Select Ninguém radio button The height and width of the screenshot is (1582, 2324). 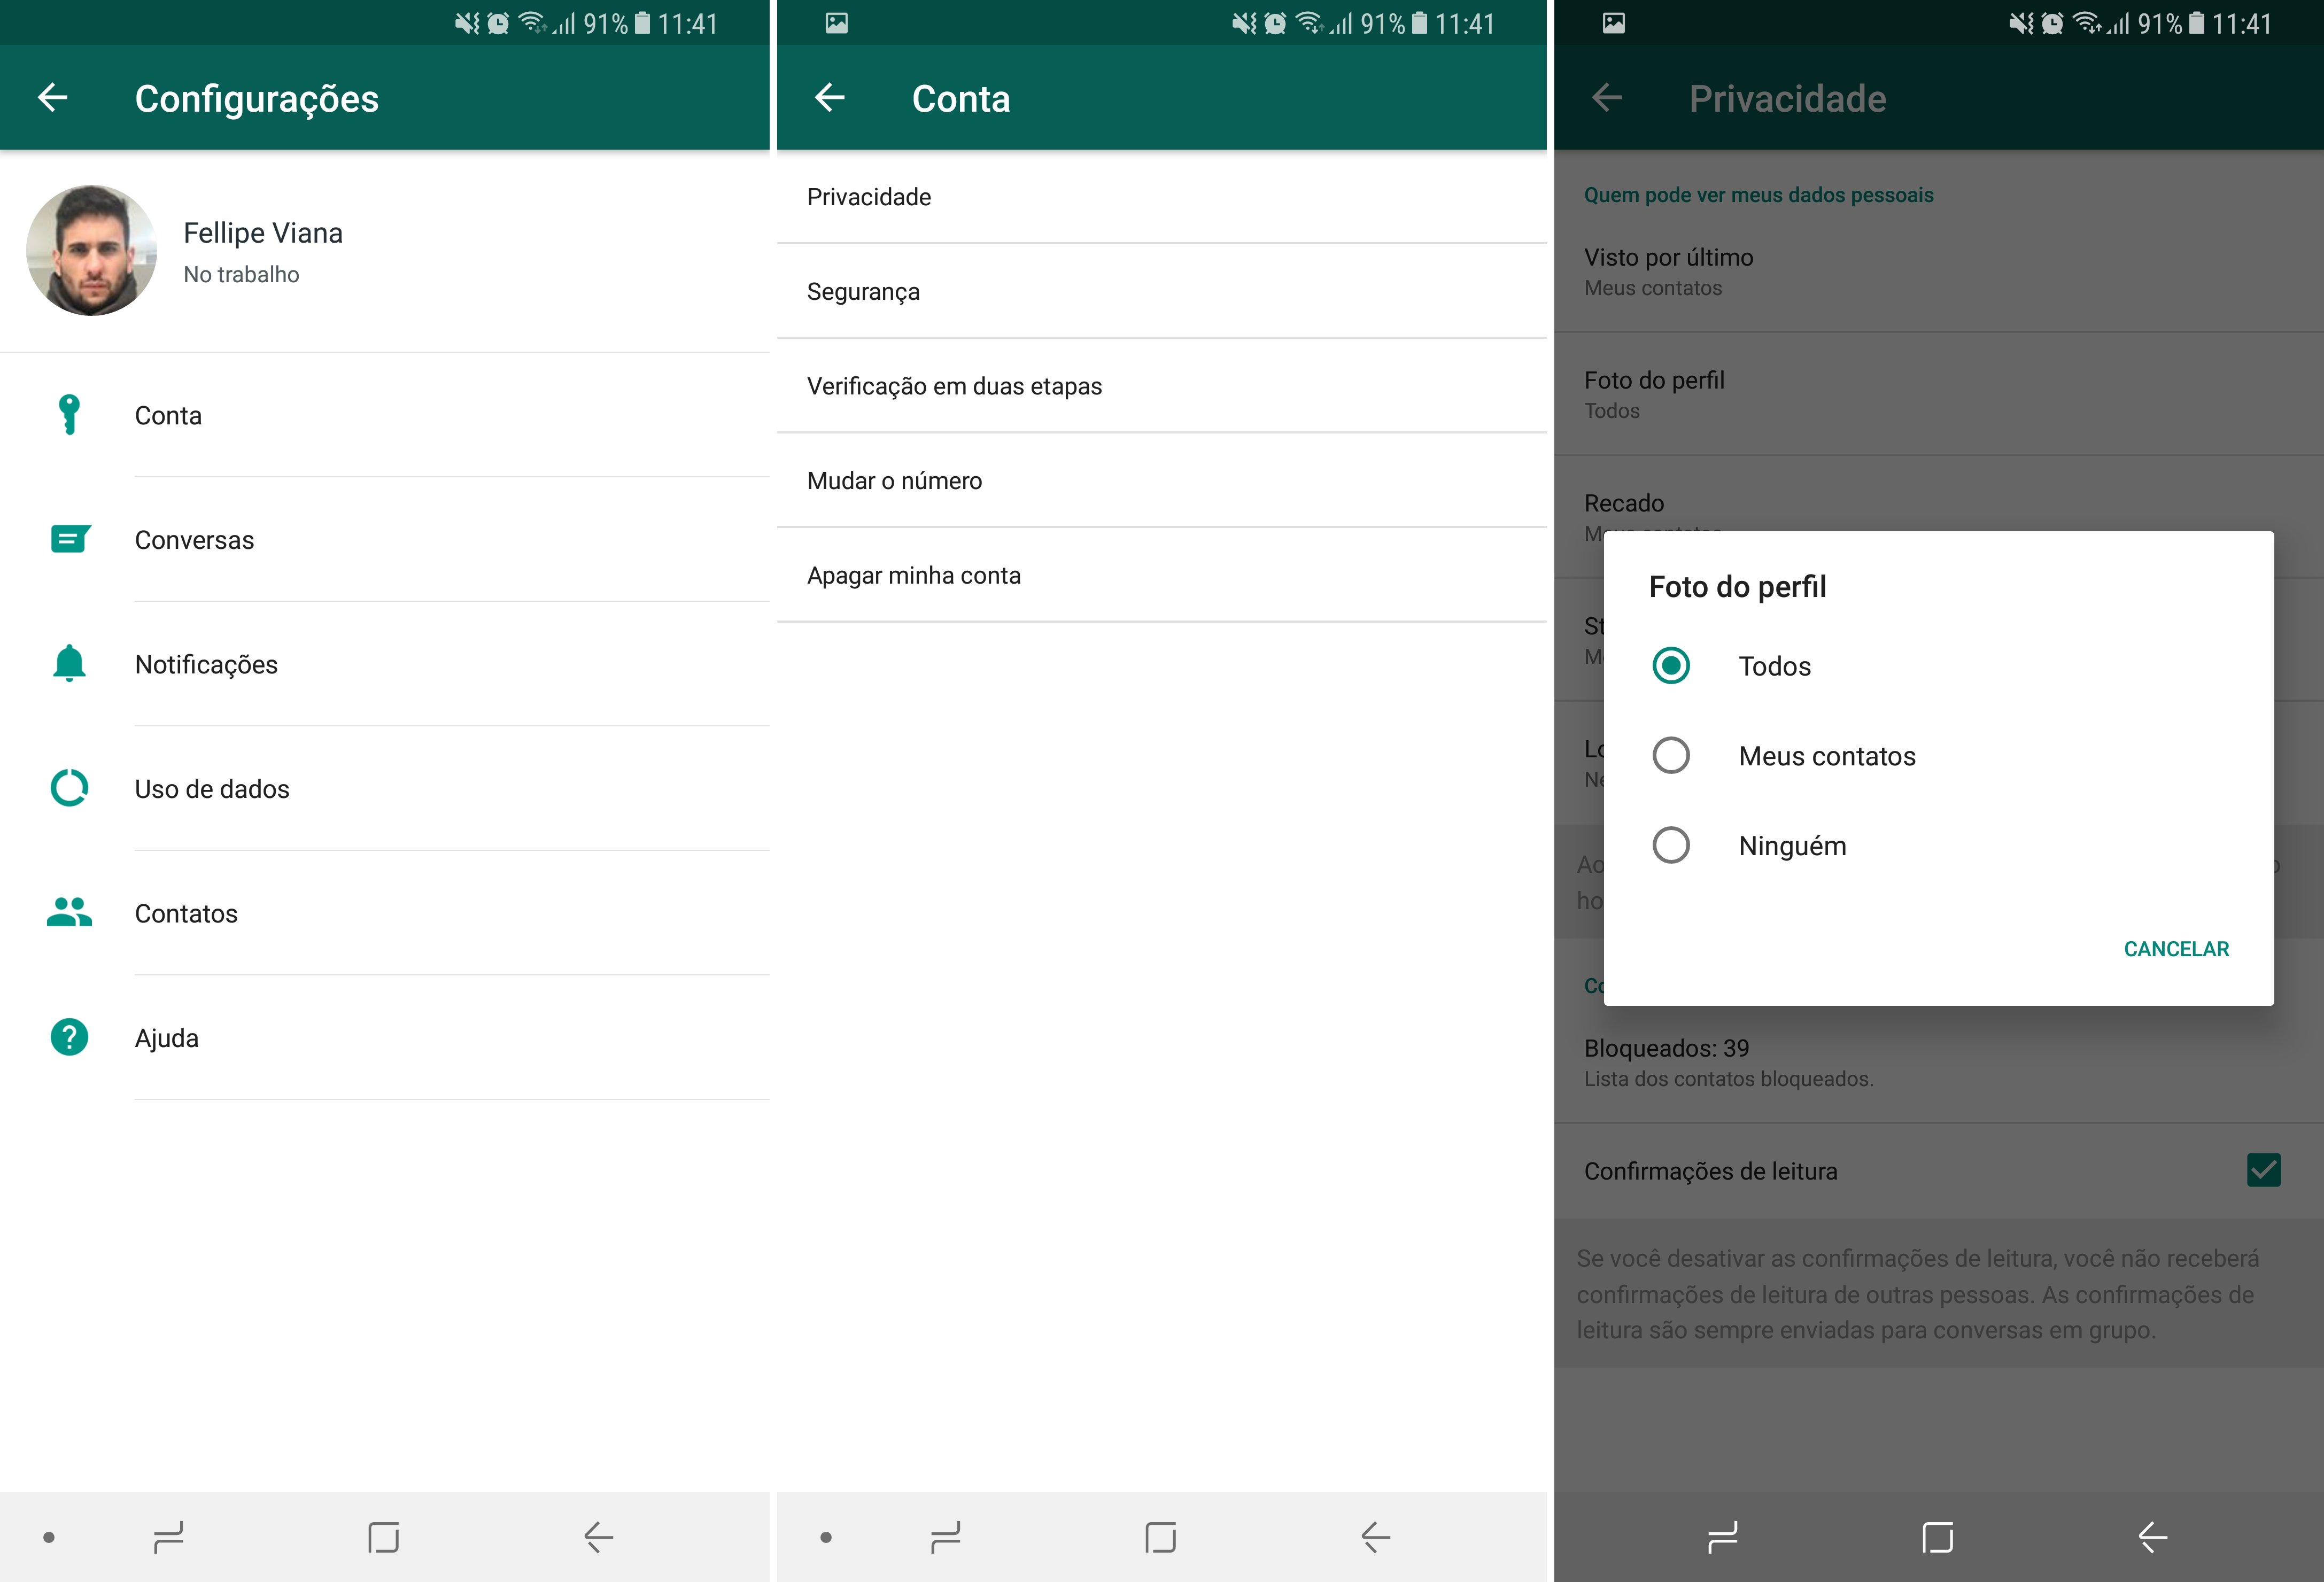coord(1671,845)
